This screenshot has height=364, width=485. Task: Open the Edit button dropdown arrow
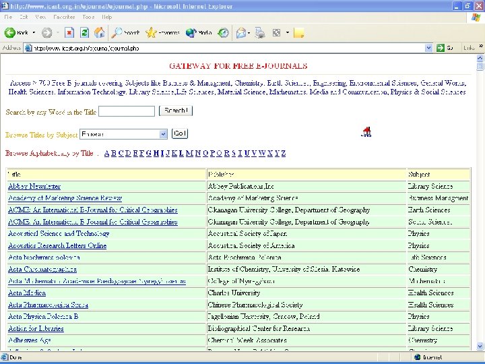click(288, 32)
